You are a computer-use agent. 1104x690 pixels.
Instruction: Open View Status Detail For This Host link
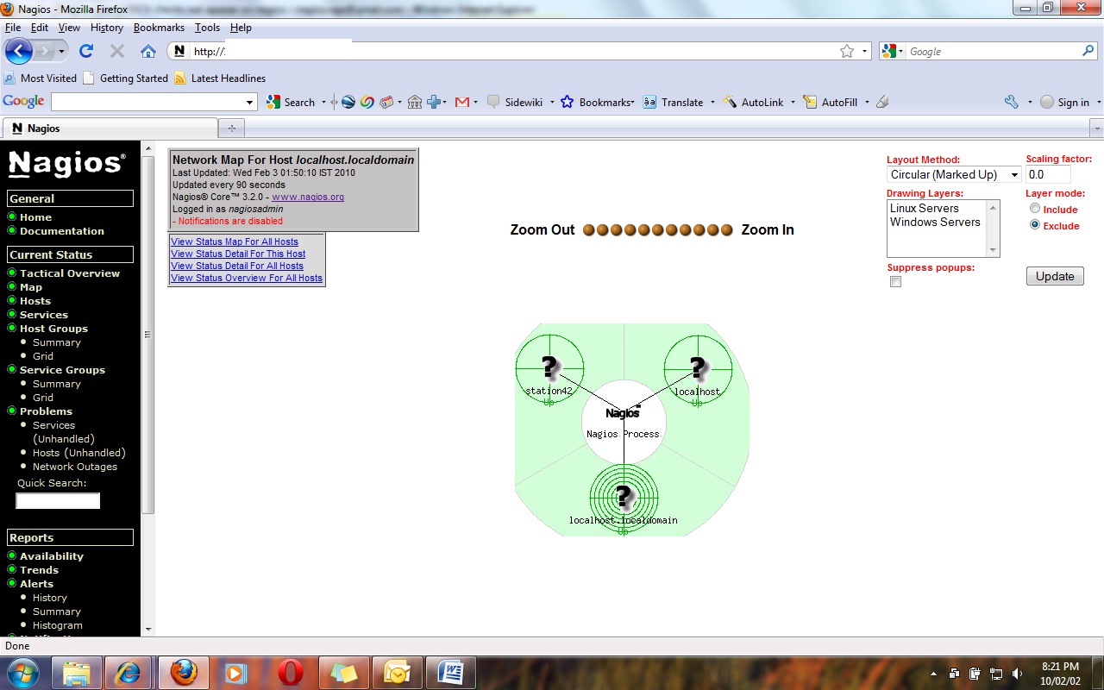(238, 254)
